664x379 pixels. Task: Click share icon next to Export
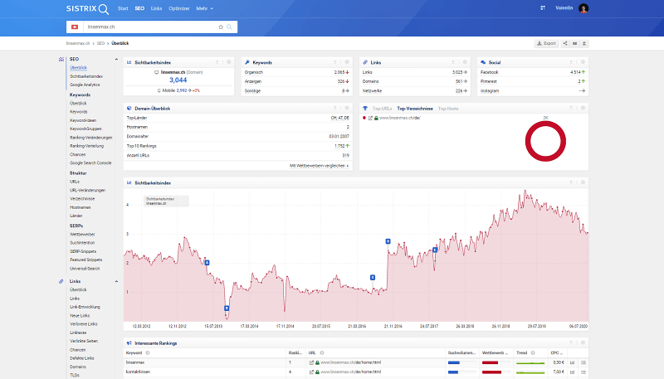pos(565,43)
